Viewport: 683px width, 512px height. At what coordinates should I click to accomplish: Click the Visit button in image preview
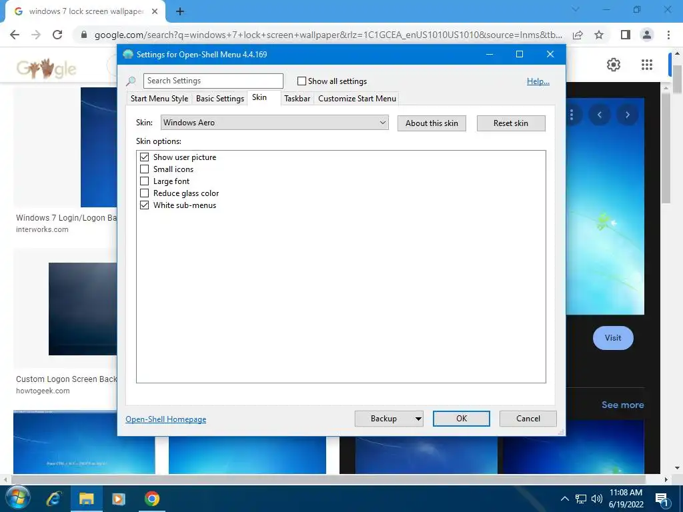[x=613, y=338]
